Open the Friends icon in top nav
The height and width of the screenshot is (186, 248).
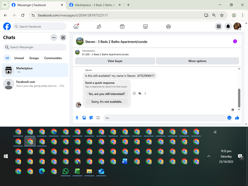point(99,26)
